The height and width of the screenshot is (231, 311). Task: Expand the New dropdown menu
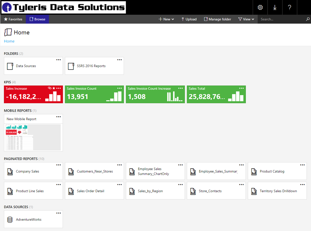166,19
